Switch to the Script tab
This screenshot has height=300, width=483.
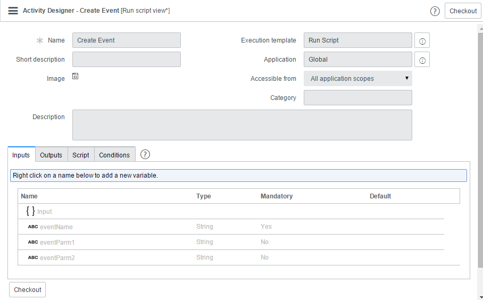point(81,155)
